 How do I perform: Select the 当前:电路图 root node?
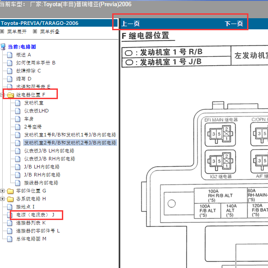(x=22, y=47)
